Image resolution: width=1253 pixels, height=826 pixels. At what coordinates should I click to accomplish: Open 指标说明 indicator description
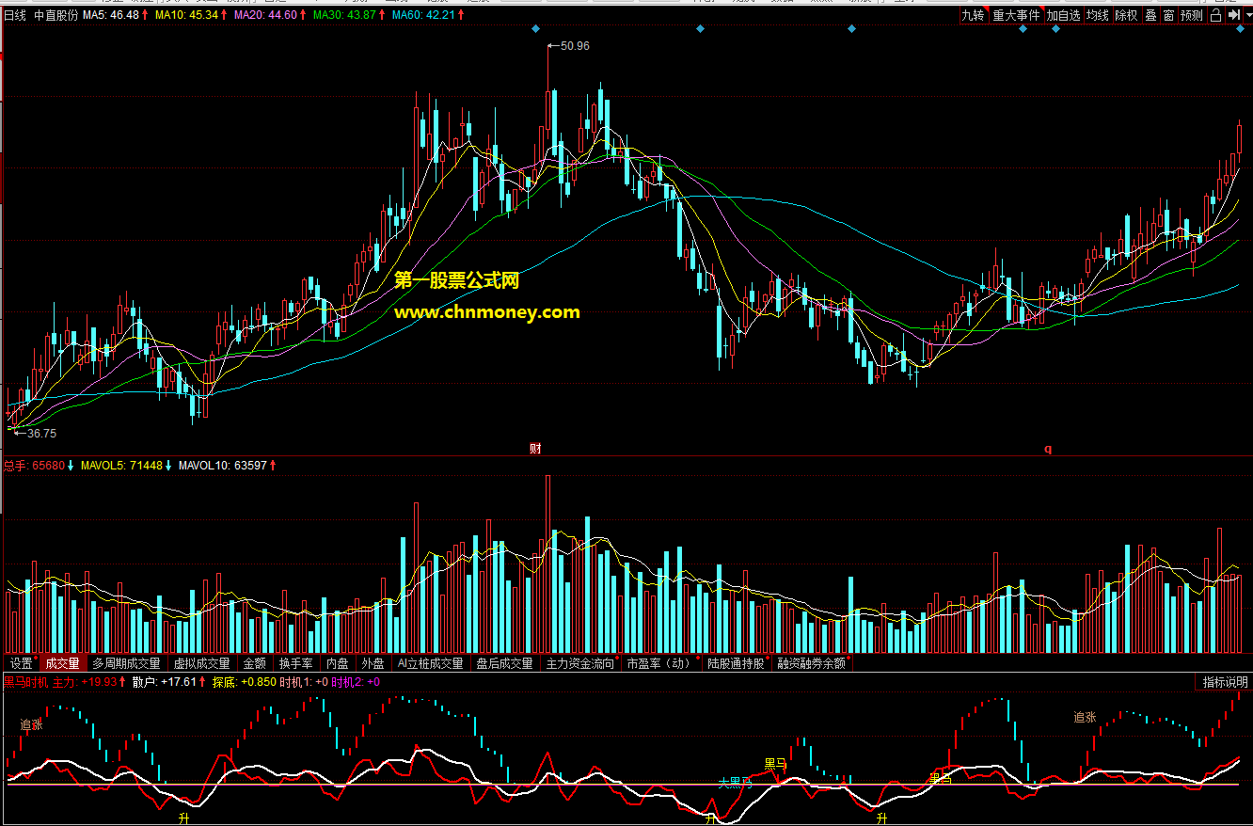(1226, 682)
